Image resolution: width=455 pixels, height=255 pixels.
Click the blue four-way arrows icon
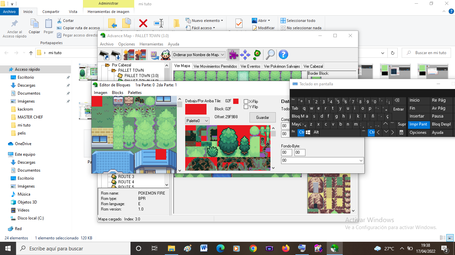245,54
